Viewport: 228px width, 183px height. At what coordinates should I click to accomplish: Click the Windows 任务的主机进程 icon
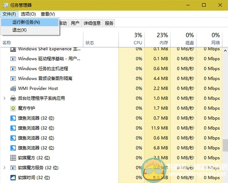tap(13, 69)
